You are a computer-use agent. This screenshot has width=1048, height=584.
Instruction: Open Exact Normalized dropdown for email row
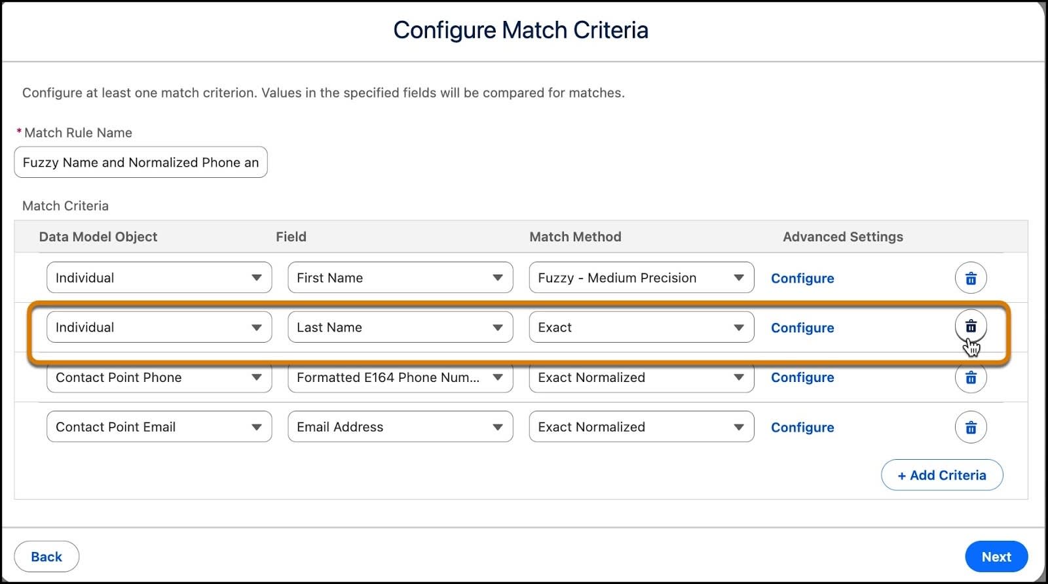point(641,427)
